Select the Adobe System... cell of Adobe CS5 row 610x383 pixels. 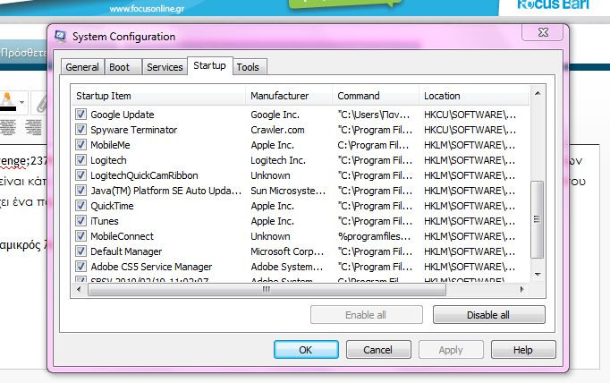coord(287,267)
